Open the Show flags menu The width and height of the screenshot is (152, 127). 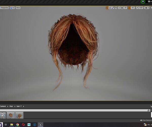pos(18,8)
